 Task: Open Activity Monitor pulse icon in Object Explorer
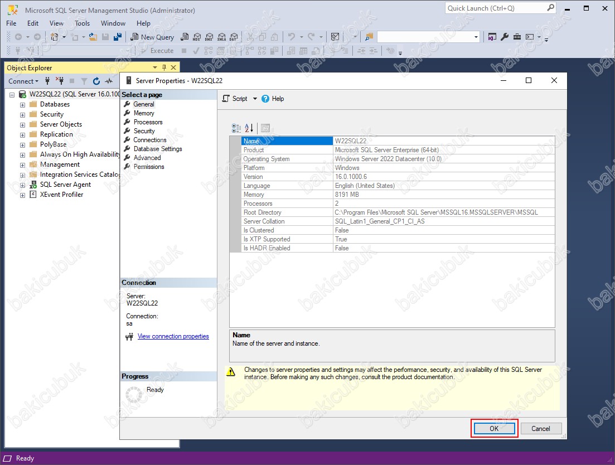109,81
